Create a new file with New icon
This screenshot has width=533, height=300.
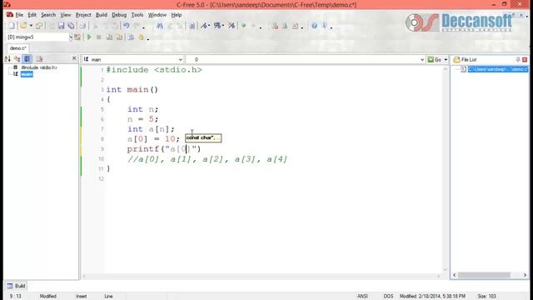(x=12, y=26)
